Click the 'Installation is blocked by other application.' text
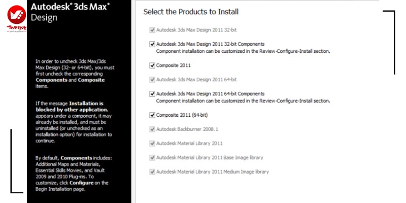This screenshot has width=406, height=203. tap(72, 107)
